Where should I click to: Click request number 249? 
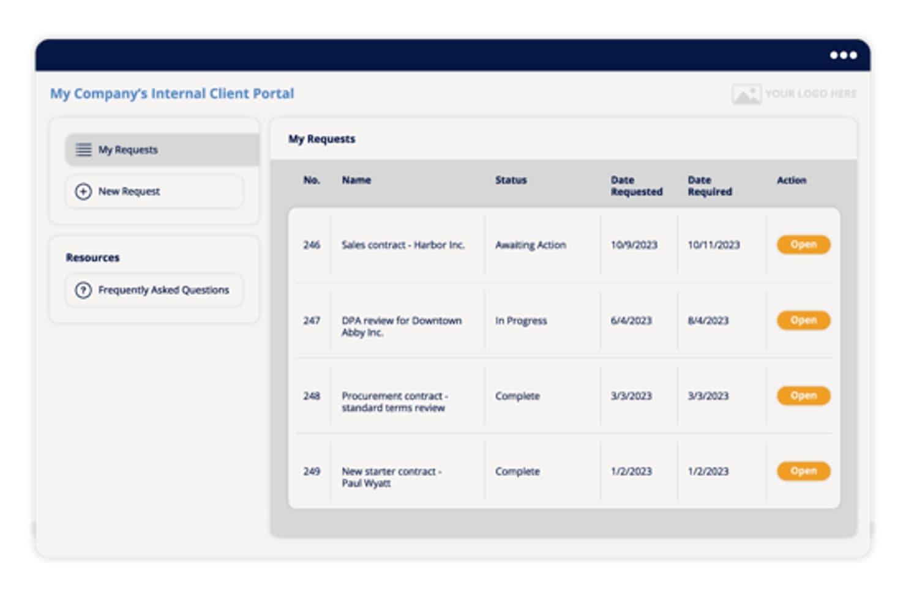click(312, 471)
